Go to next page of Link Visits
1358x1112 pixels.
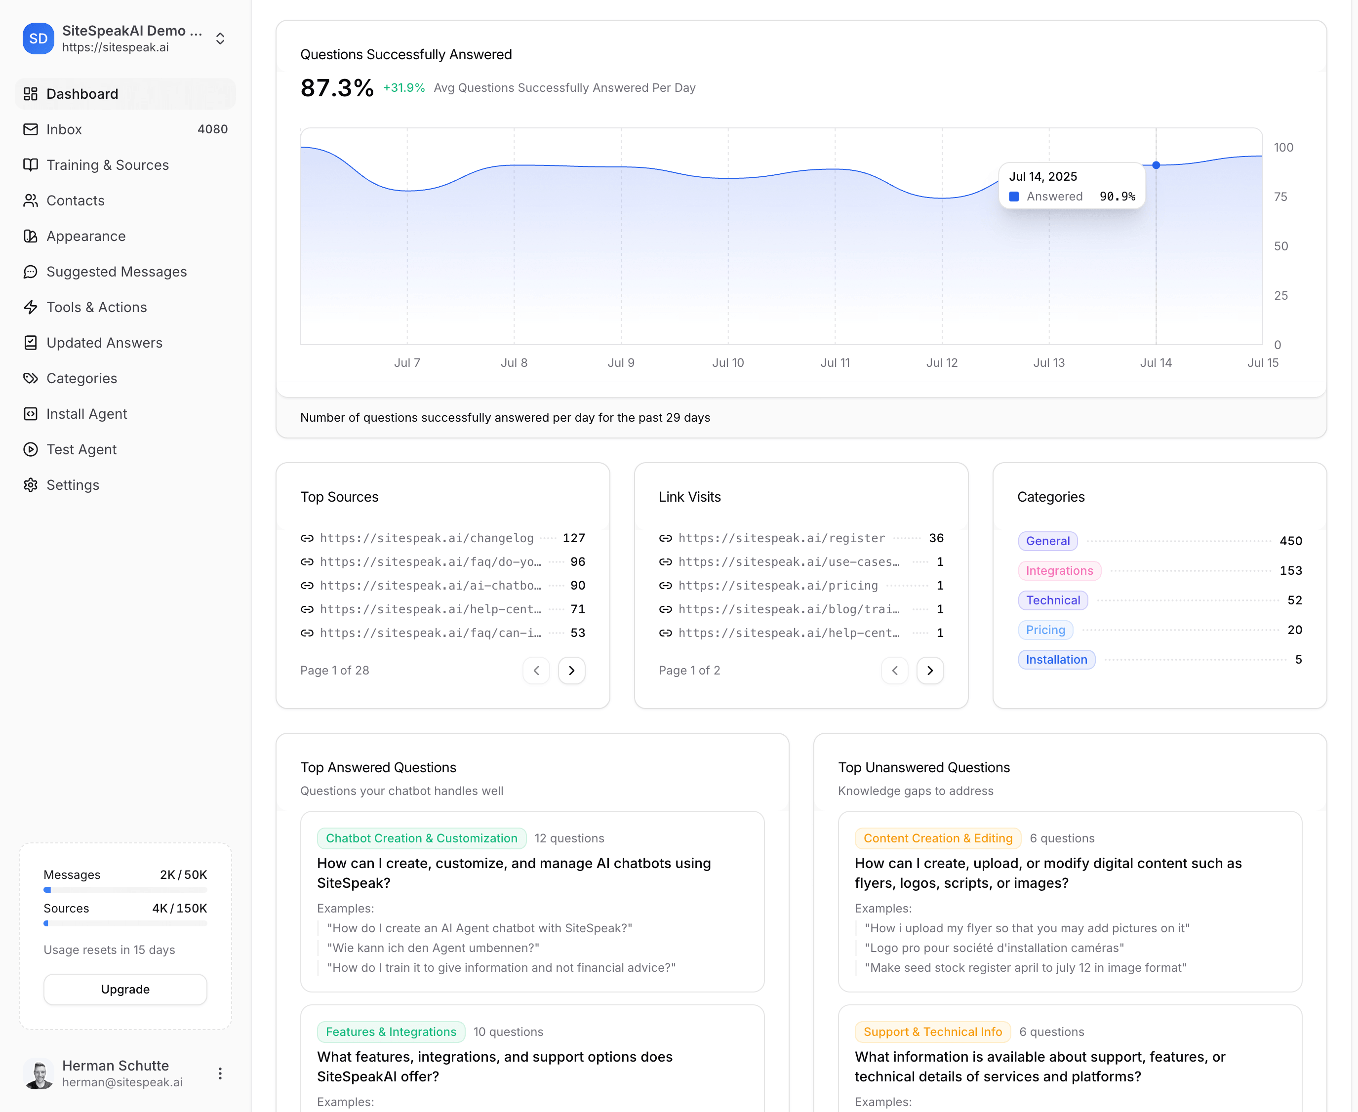929,671
